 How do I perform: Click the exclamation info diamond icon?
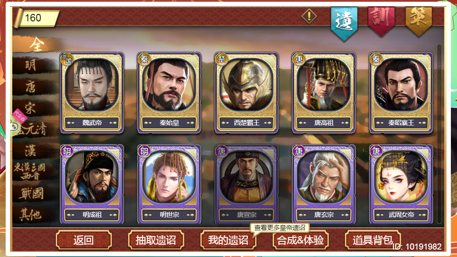pyautogui.click(x=309, y=16)
